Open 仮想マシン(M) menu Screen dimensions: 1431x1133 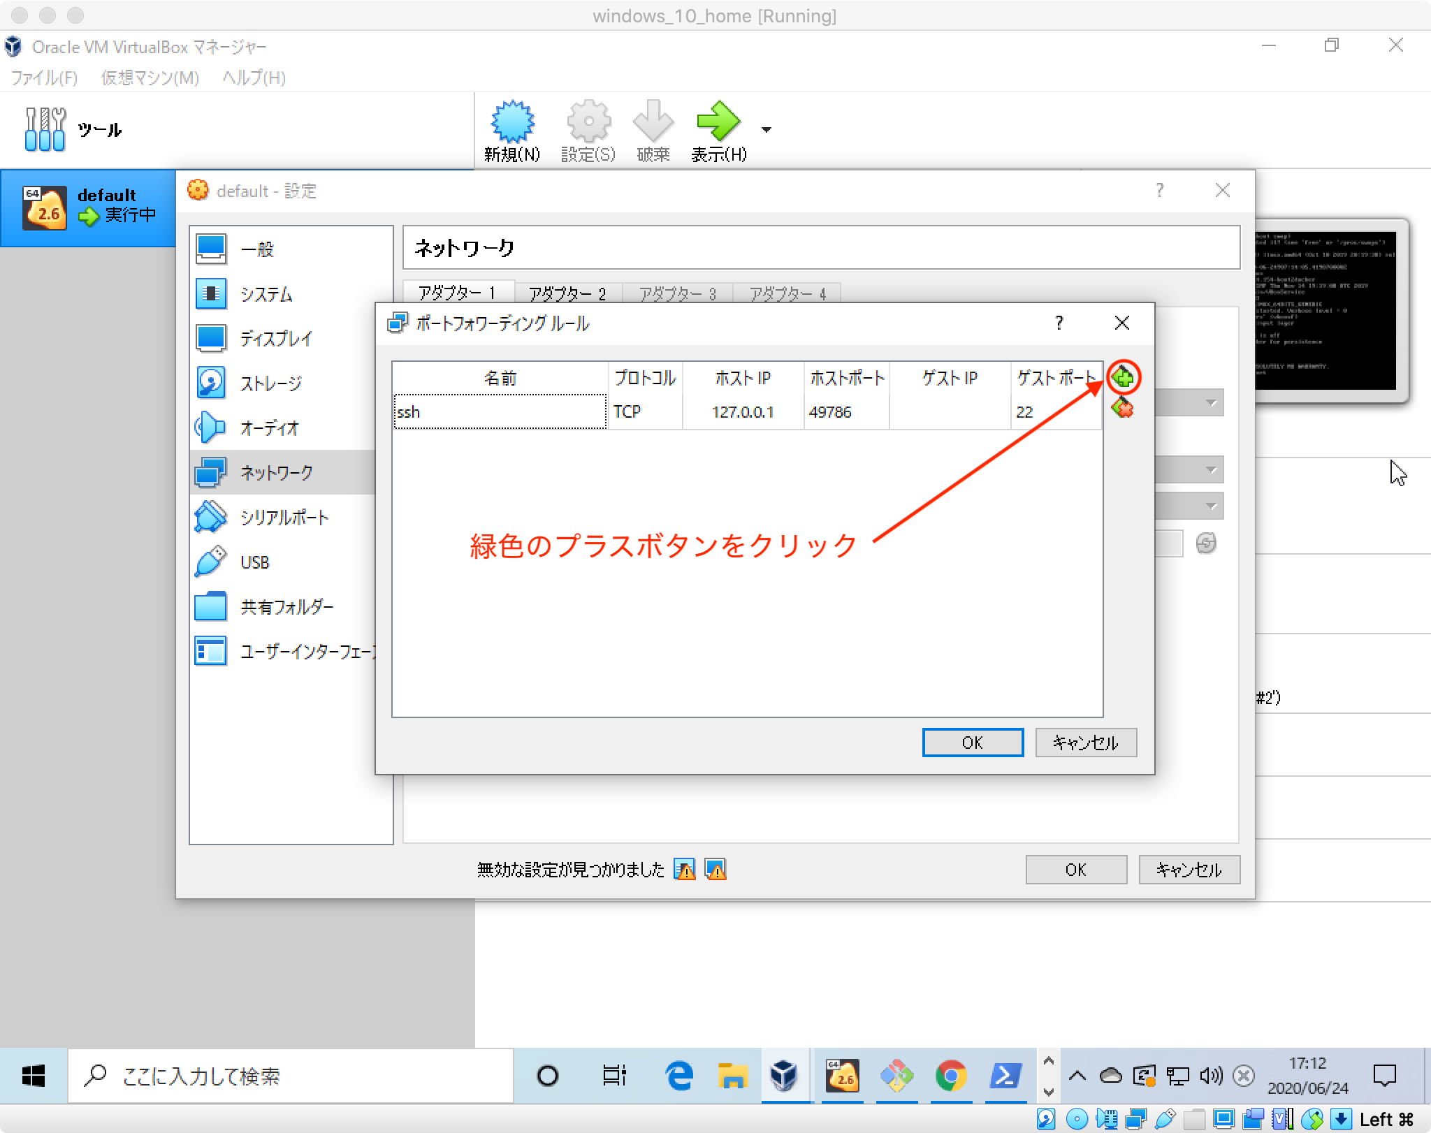coord(150,78)
